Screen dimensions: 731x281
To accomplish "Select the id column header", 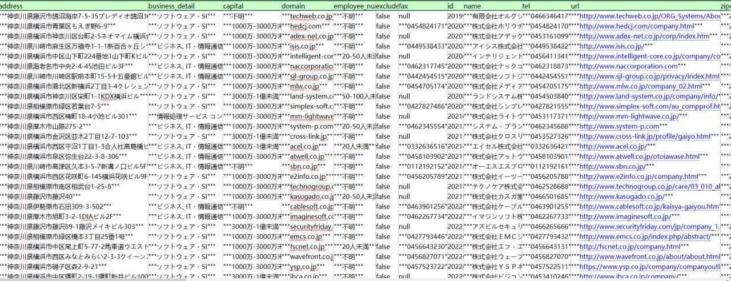I will point(454,5).
